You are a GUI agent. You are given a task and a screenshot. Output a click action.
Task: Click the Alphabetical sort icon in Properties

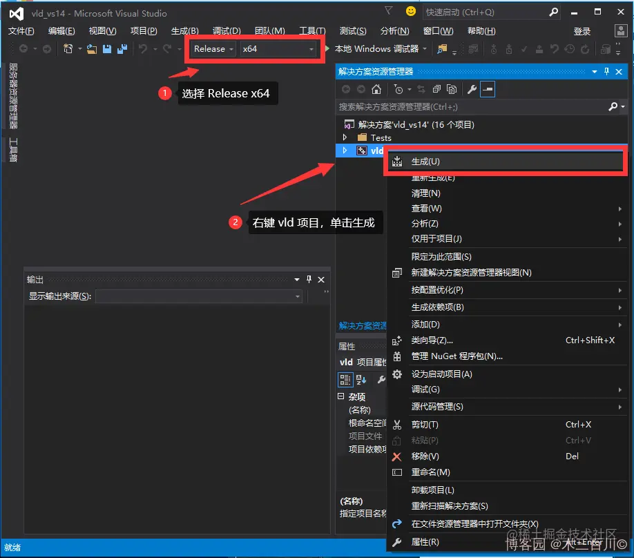361,379
